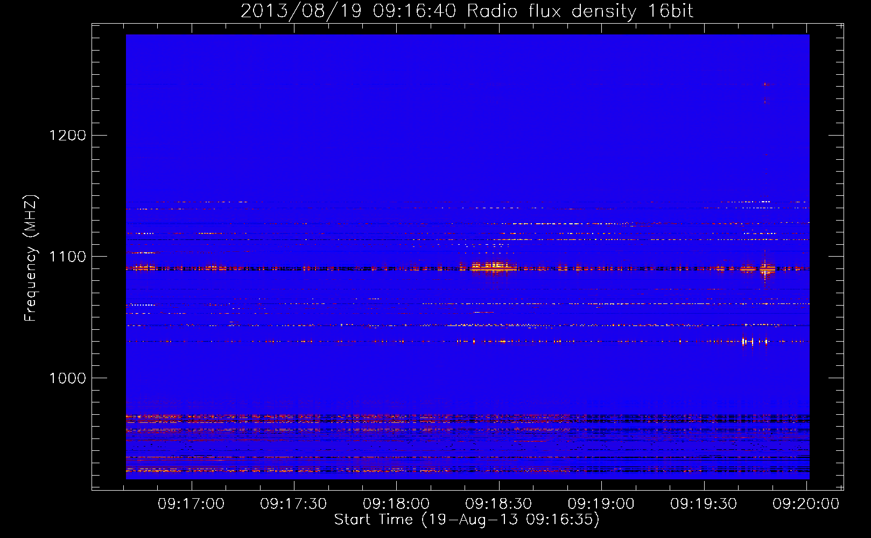Click the 09:17:00 time tick label
The width and height of the screenshot is (871, 538).
(x=191, y=504)
